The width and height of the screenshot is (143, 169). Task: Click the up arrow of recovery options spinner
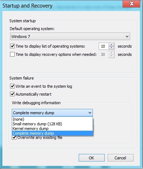click(x=112, y=53)
